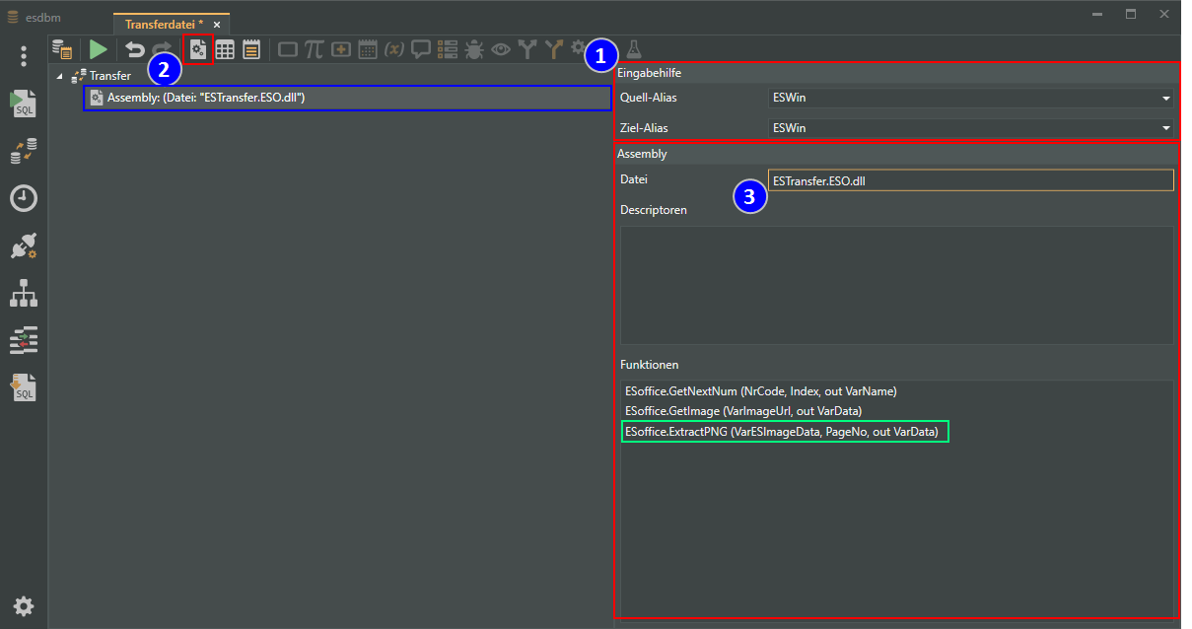The width and height of the screenshot is (1192, 629).
Task: Open the Quell-Alias dropdown
Action: coord(1166,99)
